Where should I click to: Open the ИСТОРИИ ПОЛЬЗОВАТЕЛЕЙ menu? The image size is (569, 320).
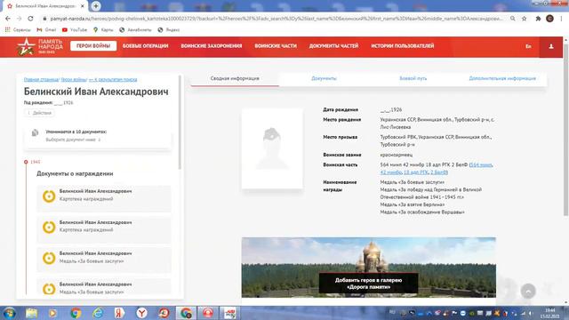click(x=403, y=45)
